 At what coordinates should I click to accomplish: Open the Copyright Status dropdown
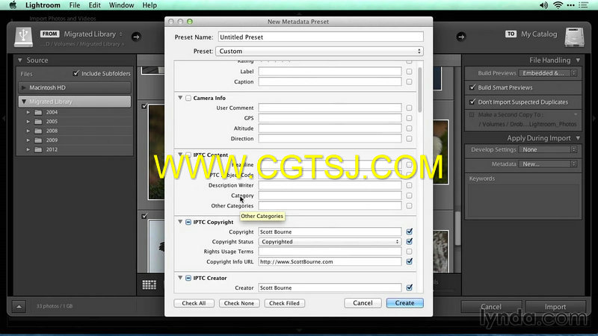click(x=330, y=241)
